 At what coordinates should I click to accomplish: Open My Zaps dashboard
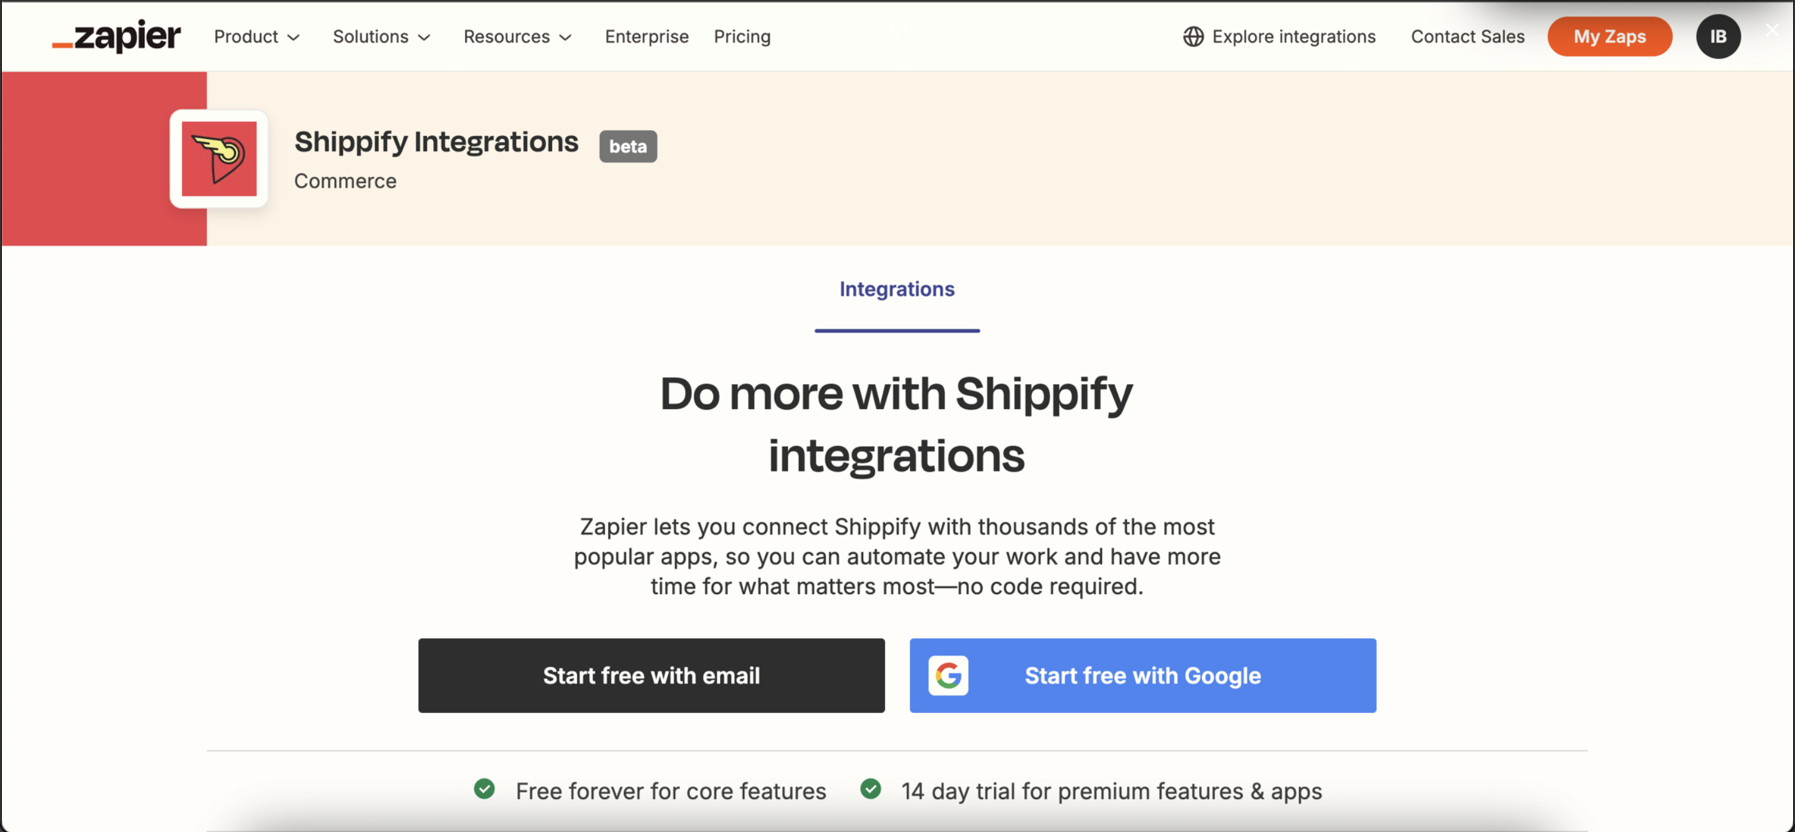pos(1610,36)
